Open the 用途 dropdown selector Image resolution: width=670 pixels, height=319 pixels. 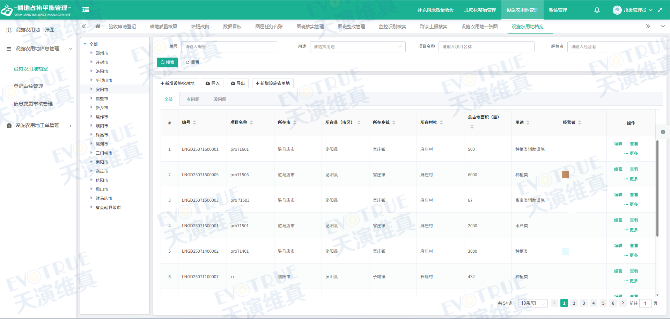(x=358, y=47)
